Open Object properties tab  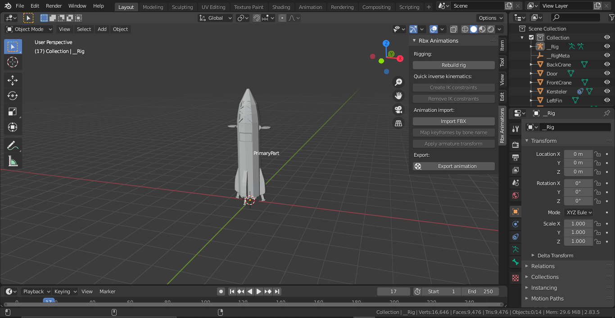click(516, 212)
